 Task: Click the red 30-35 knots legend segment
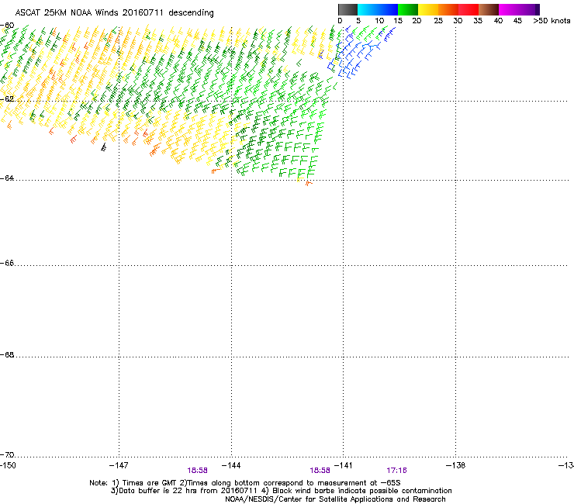(469, 9)
